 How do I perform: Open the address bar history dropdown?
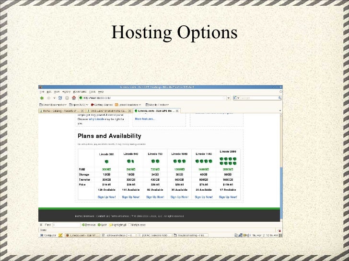tap(229, 98)
